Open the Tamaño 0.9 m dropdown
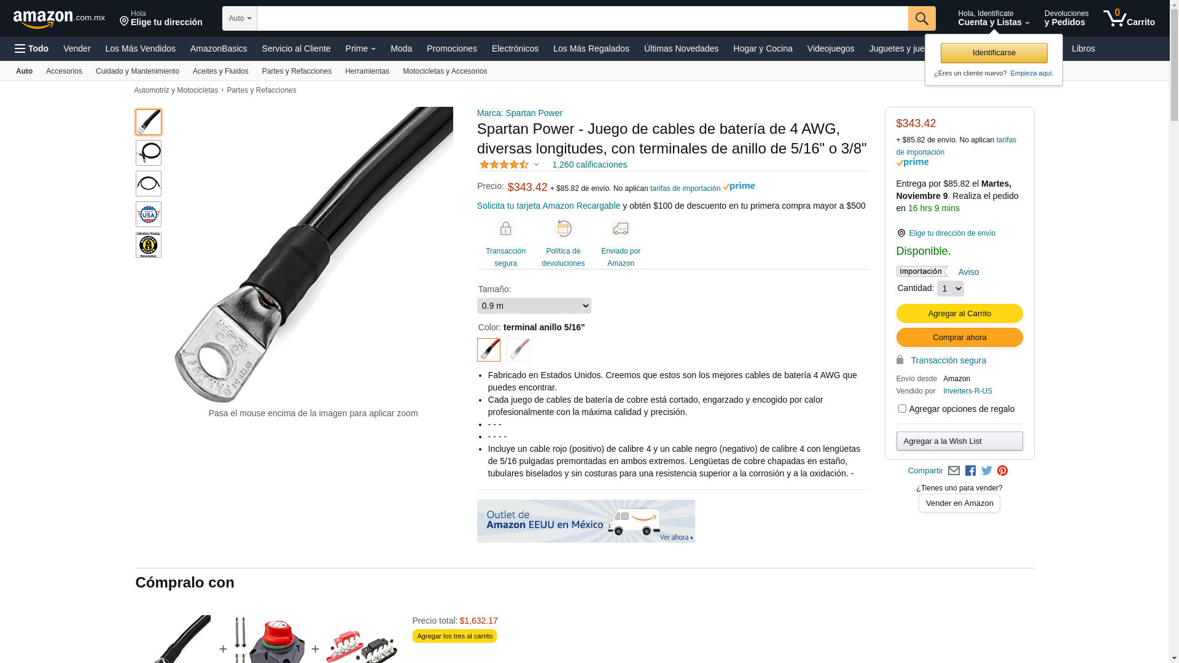This screenshot has height=663, width=1179. tap(534, 306)
